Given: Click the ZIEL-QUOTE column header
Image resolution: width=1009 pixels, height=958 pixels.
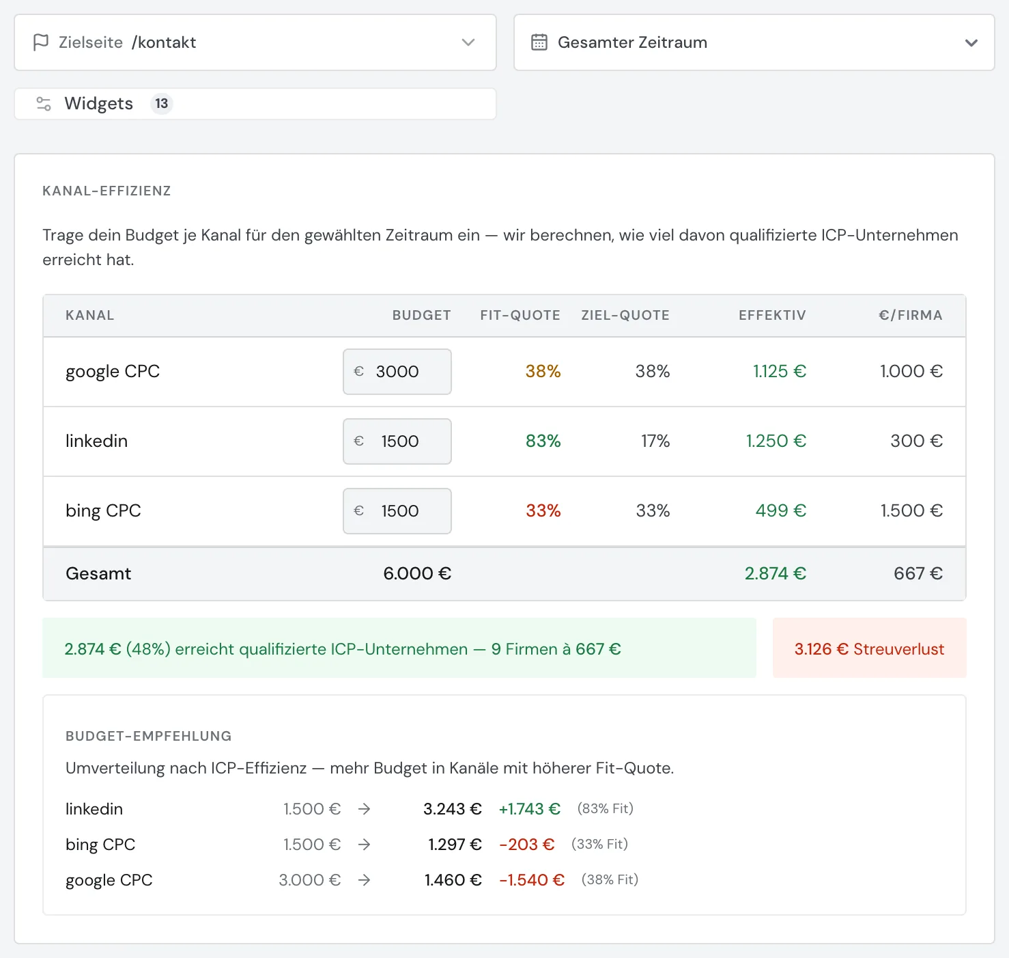Looking at the screenshot, I should (625, 316).
